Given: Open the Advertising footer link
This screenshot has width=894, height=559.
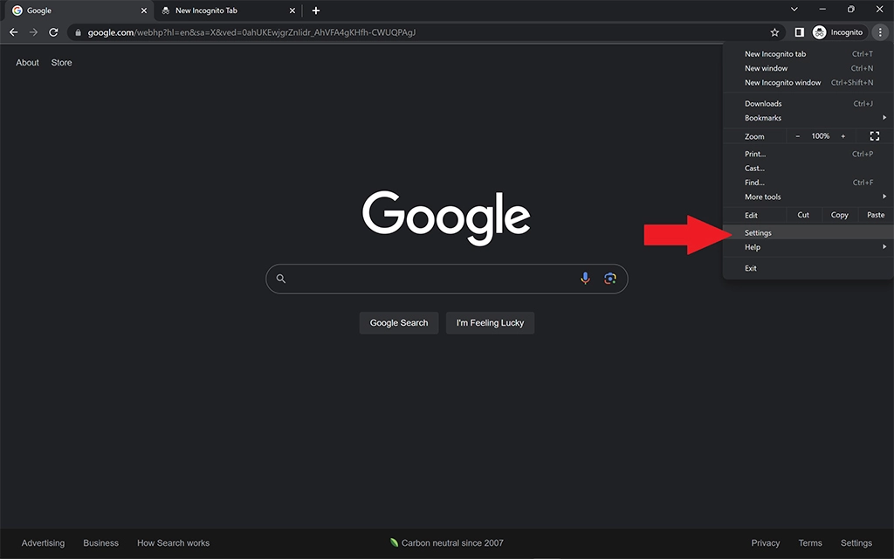Looking at the screenshot, I should (x=43, y=543).
